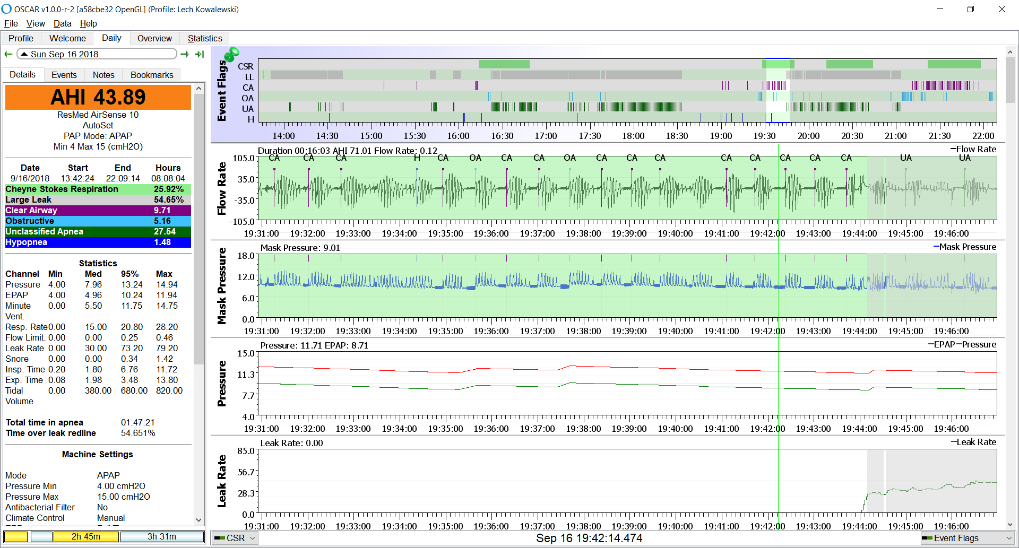Click the Flow Rate legend entry
The height and width of the screenshot is (548, 1019).
[973, 149]
